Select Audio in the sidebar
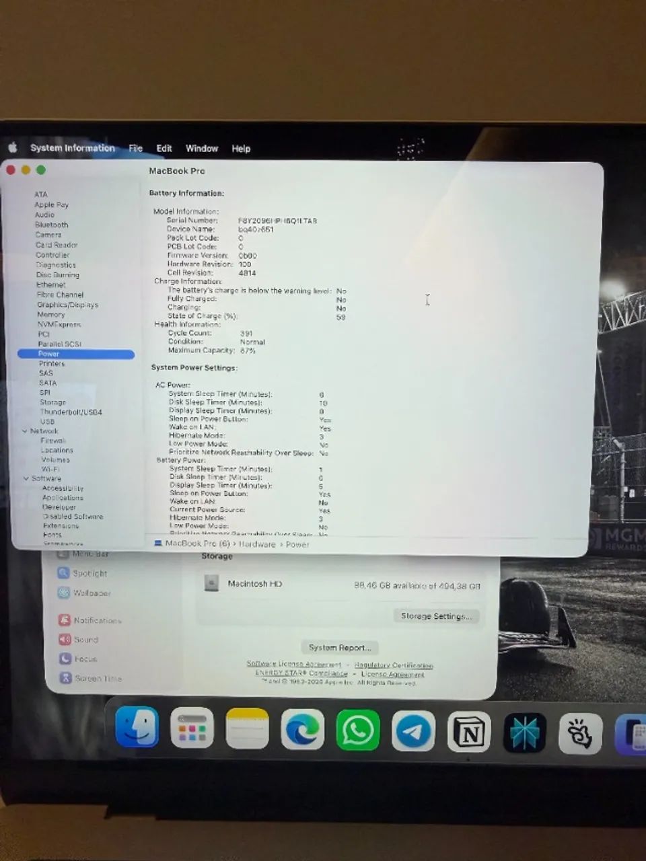Screen dimensions: 646x861 [45, 215]
